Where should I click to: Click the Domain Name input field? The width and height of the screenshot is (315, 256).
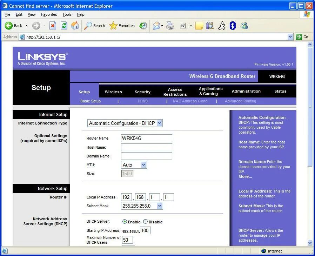tap(147, 156)
